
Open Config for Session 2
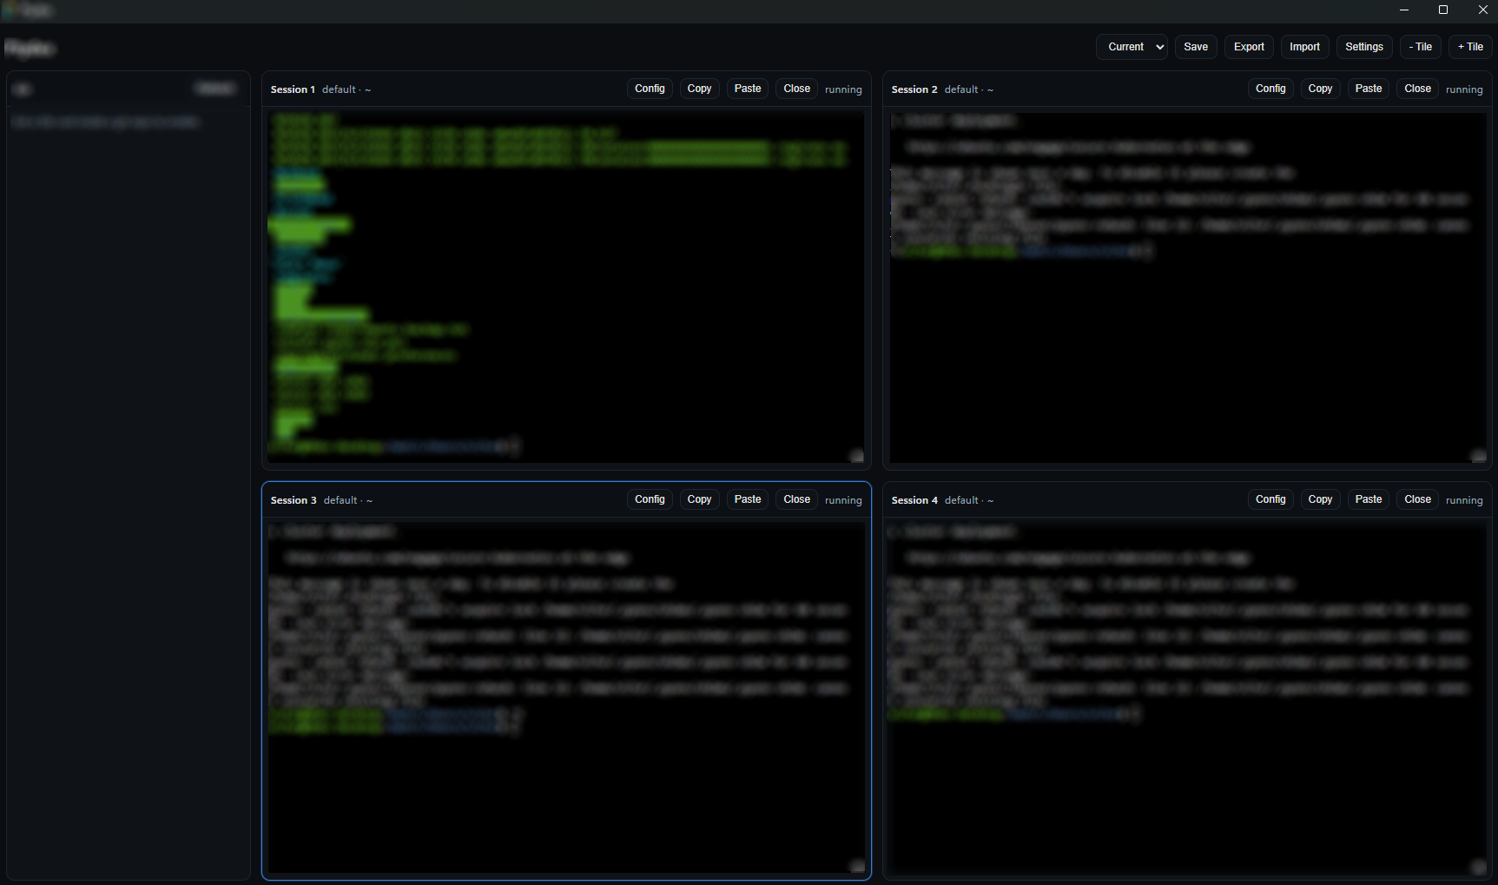pos(1270,89)
